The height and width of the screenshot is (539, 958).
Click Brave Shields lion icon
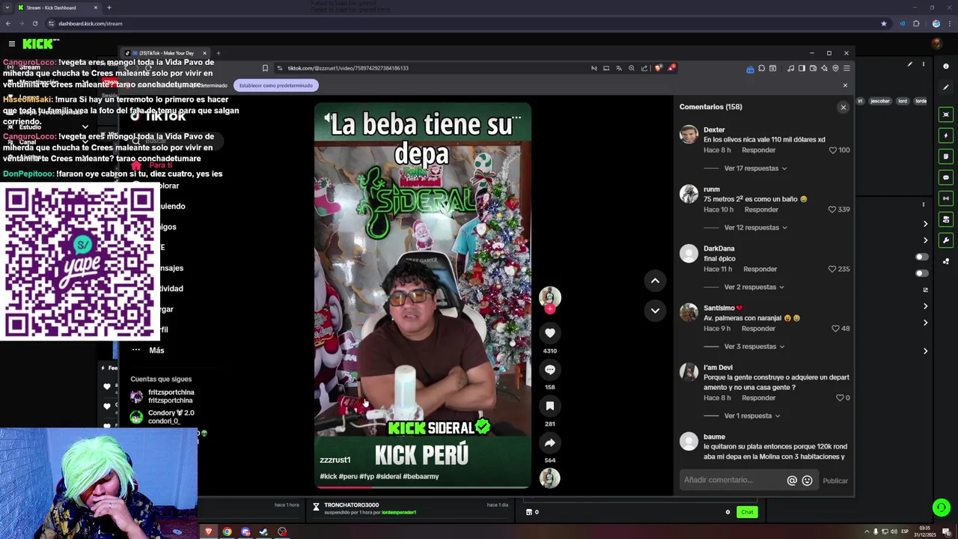[x=658, y=68]
